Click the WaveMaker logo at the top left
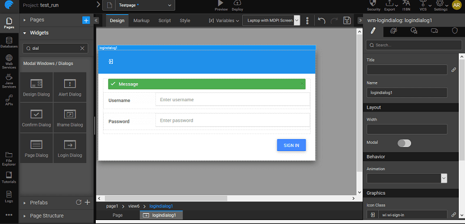Viewport: 465px width, 224px height. click(x=10, y=5)
